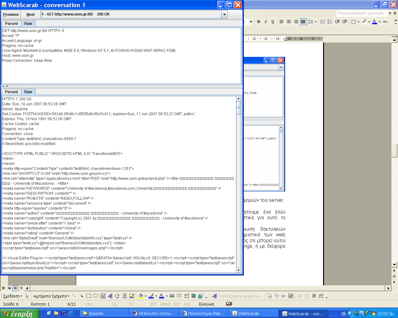Click scroll-up arrow of response pane

tap(238, 99)
